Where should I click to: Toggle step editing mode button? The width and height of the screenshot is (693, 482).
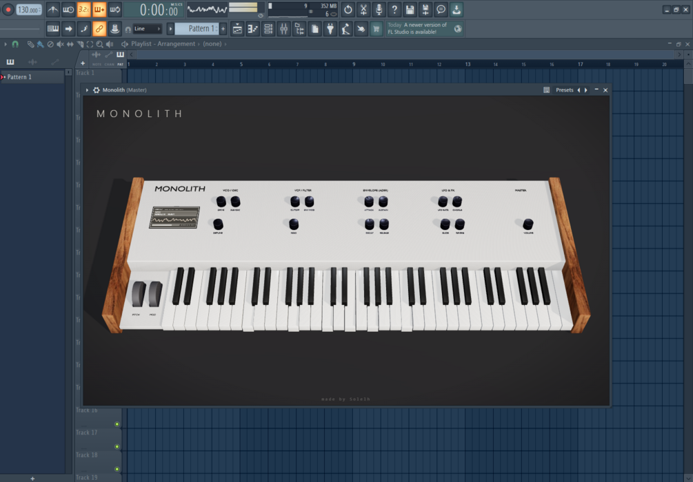point(83,29)
